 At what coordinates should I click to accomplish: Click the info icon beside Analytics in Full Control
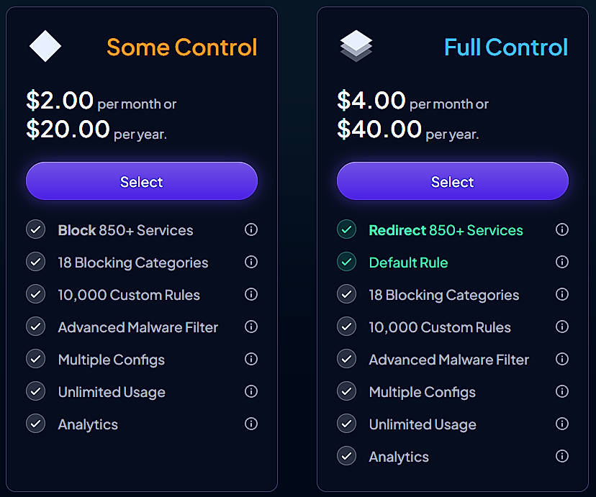click(x=562, y=456)
